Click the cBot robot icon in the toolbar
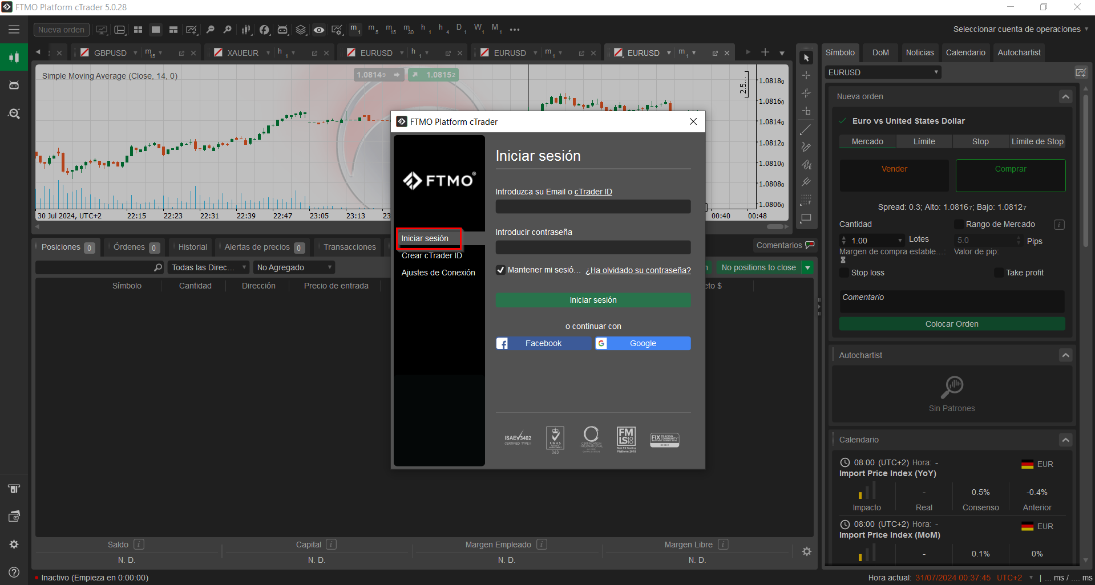 click(x=282, y=30)
